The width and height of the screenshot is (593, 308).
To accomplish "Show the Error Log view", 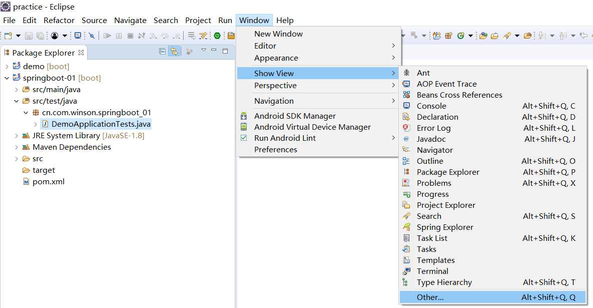I will tap(492, 128).
